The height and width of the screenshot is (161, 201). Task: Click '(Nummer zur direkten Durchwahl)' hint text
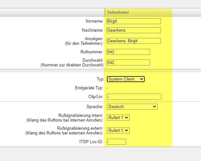point(72,65)
